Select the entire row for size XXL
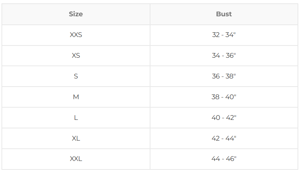Image resolution: width=302 pixels, height=175 pixels. coord(150,159)
